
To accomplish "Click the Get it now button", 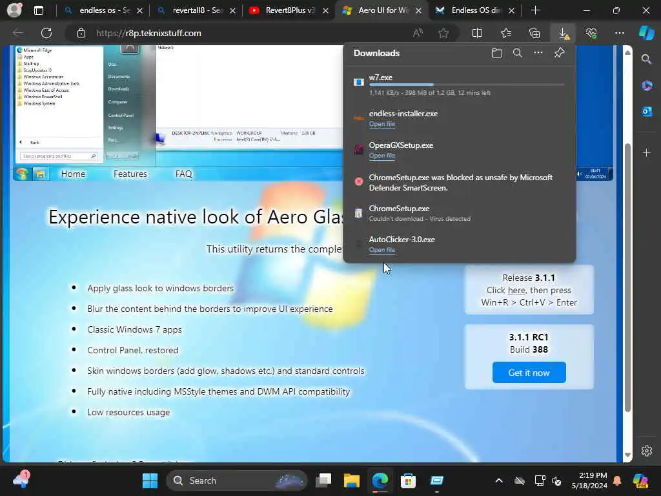I will (529, 373).
